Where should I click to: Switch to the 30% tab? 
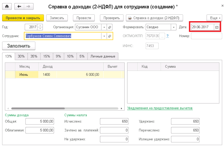(x=21, y=56)
